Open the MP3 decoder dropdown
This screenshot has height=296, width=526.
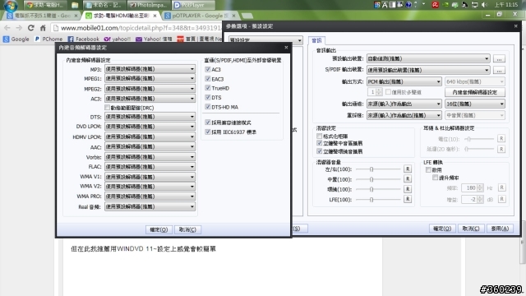click(x=150, y=69)
